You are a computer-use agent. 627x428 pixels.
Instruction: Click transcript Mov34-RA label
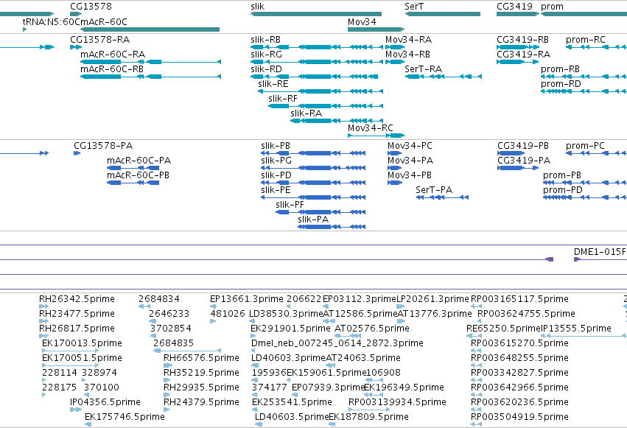(x=408, y=40)
